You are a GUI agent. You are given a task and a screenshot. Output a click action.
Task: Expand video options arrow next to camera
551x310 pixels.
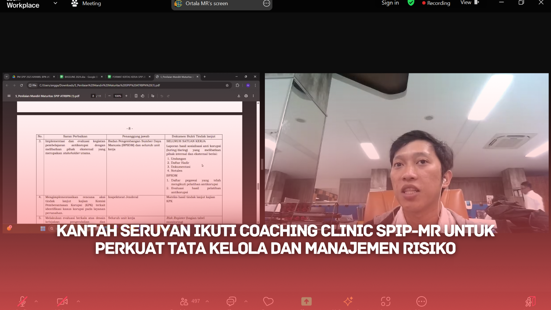click(x=78, y=301)
